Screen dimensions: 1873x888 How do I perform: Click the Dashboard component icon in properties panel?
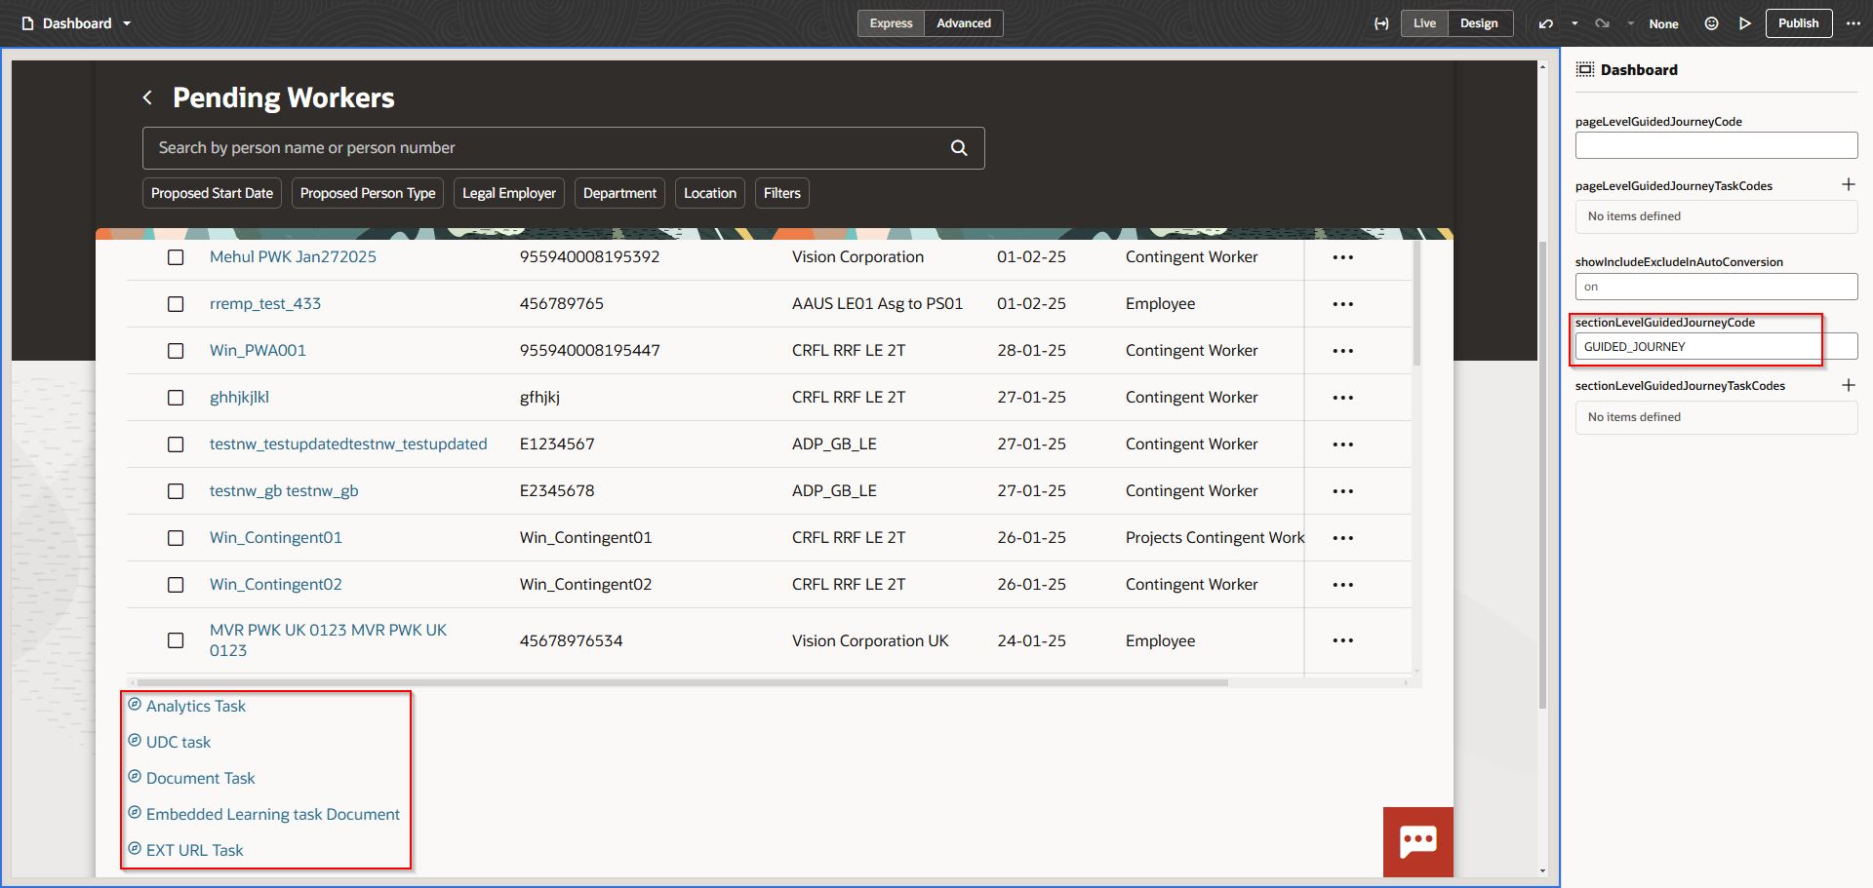coord(1585,69)
